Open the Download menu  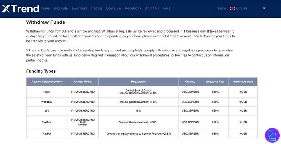click(79, 8)
